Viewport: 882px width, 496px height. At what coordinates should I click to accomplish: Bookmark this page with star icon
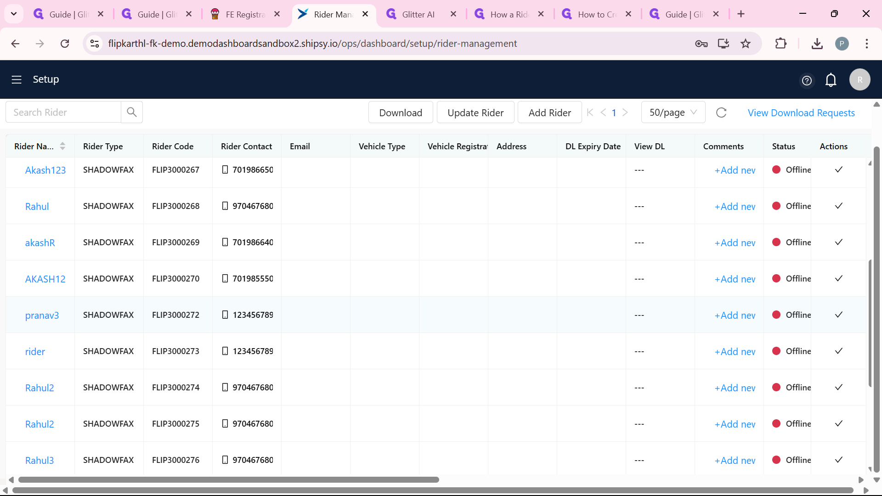pos(746,44)
